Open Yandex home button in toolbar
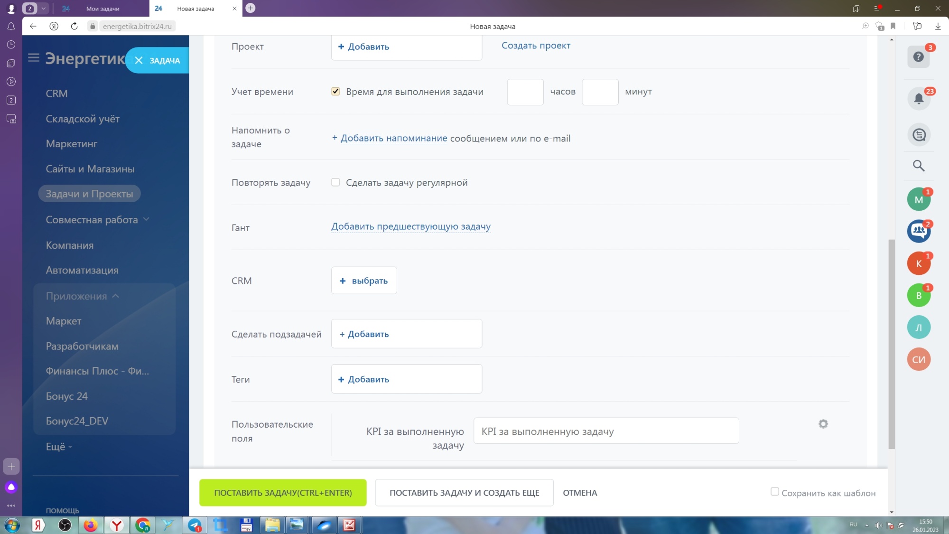This screenshot has height=534, width=949. (54, 26)
